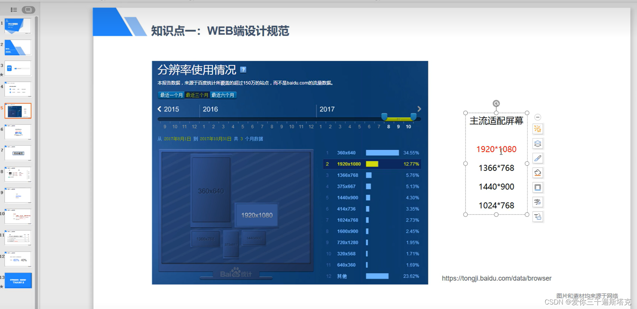Screen dimensions: 637x309
Task: Collapse the floating toolbar with the minus icon
Action: (537, 117)
